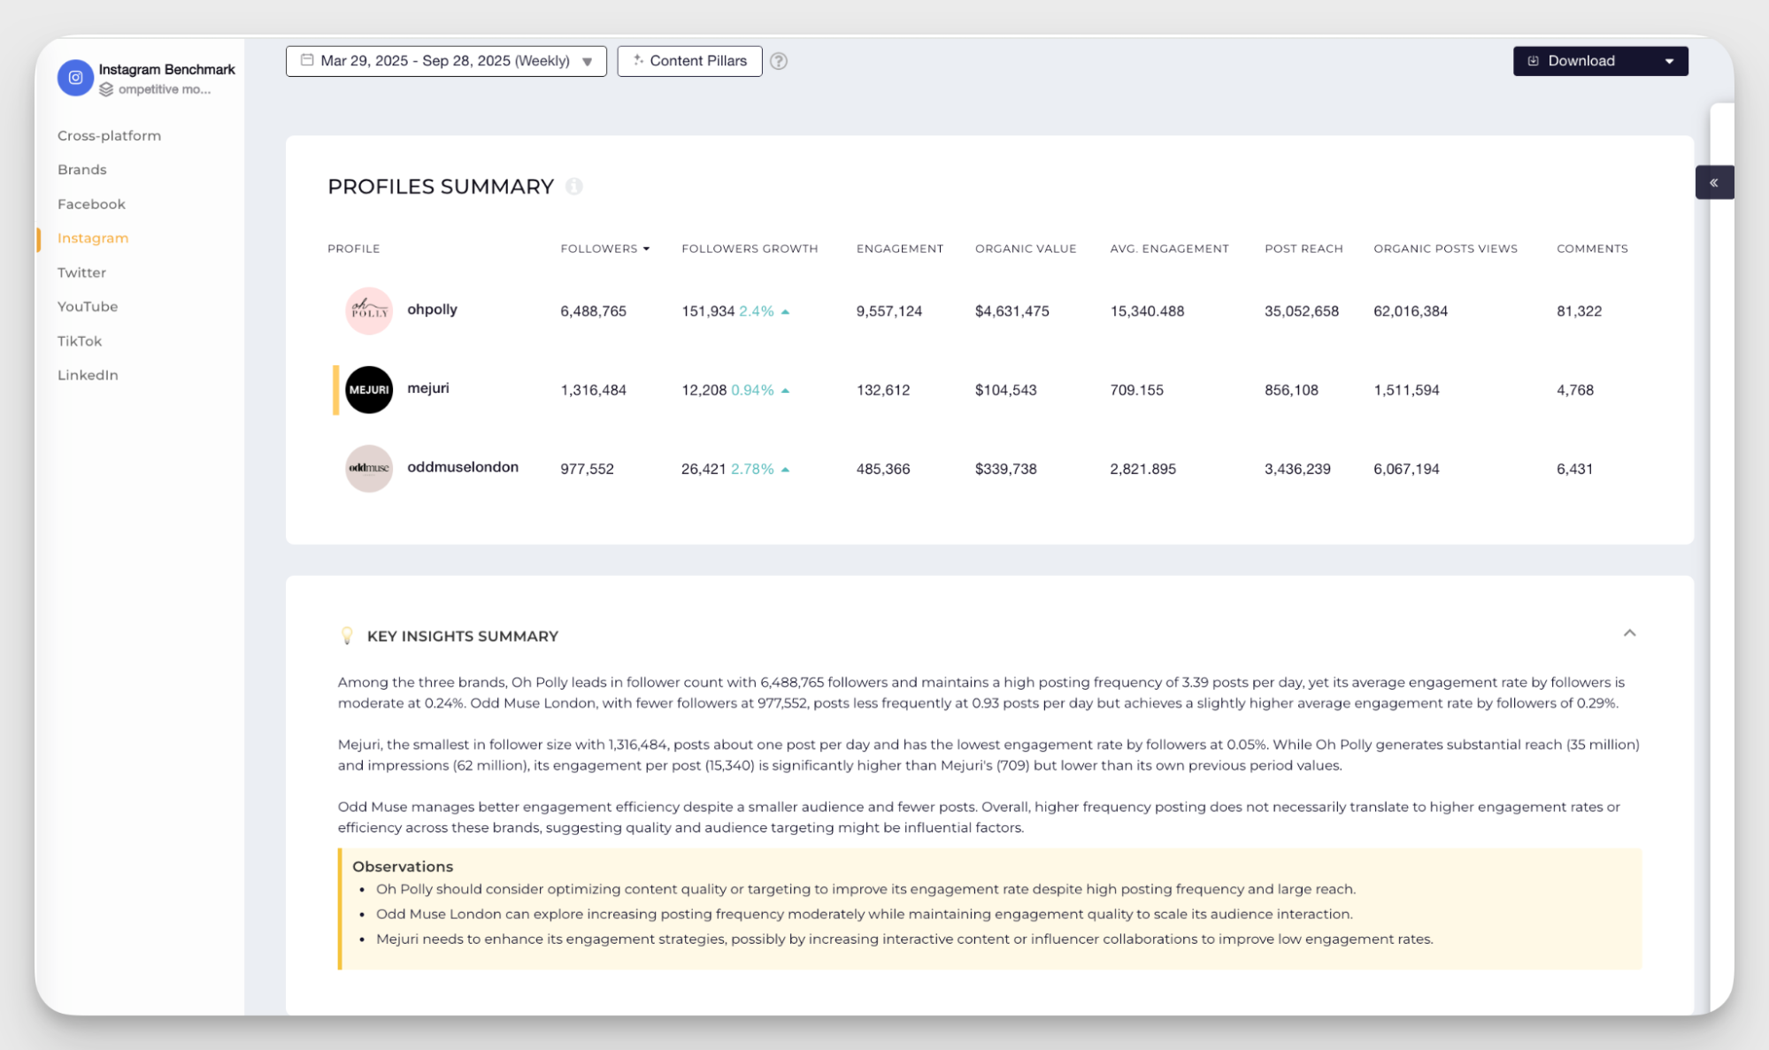The image size is (1769, 1050).
Task: Collapse the Key Insights Summary section
Action: point(1629,633)
